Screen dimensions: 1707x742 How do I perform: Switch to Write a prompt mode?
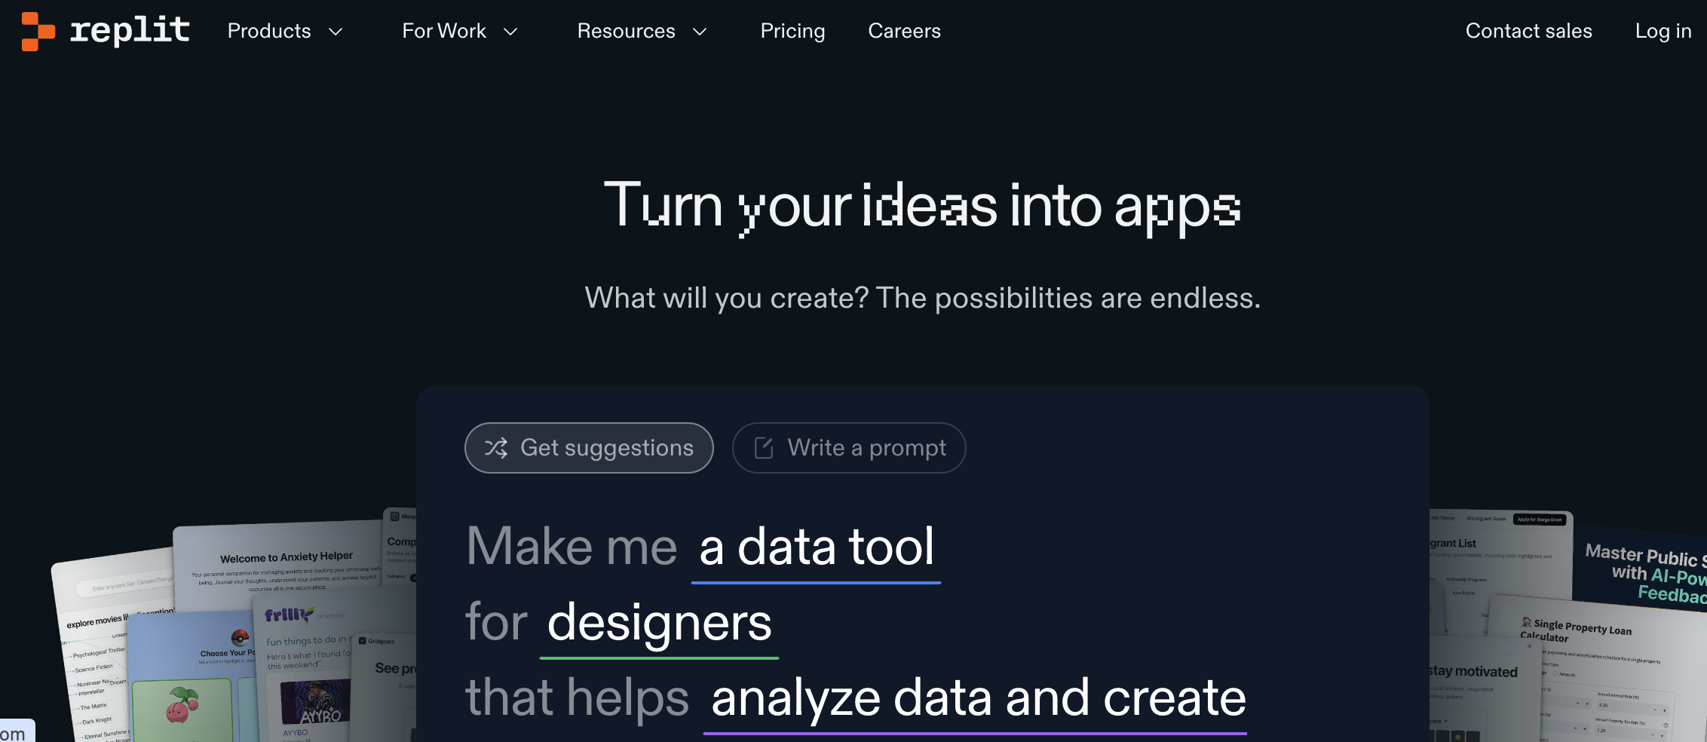coord(849,448)
